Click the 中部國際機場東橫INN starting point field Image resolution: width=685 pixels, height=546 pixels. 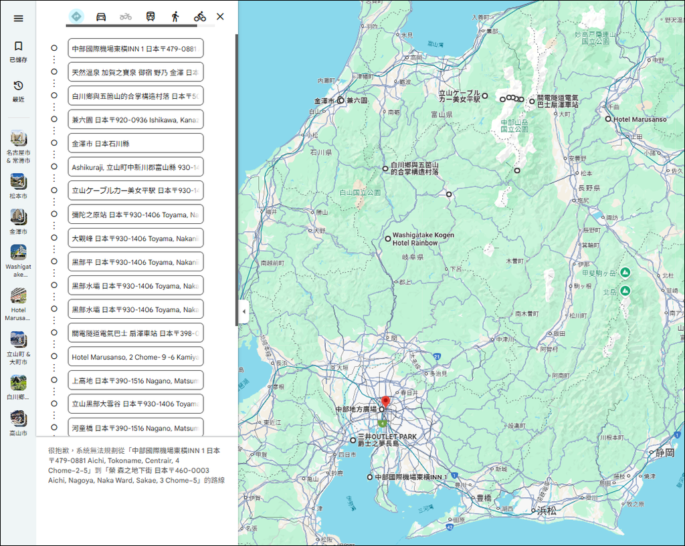pos(135,48)
